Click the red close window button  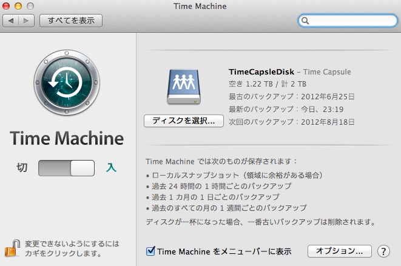click(x=6, y=6)
